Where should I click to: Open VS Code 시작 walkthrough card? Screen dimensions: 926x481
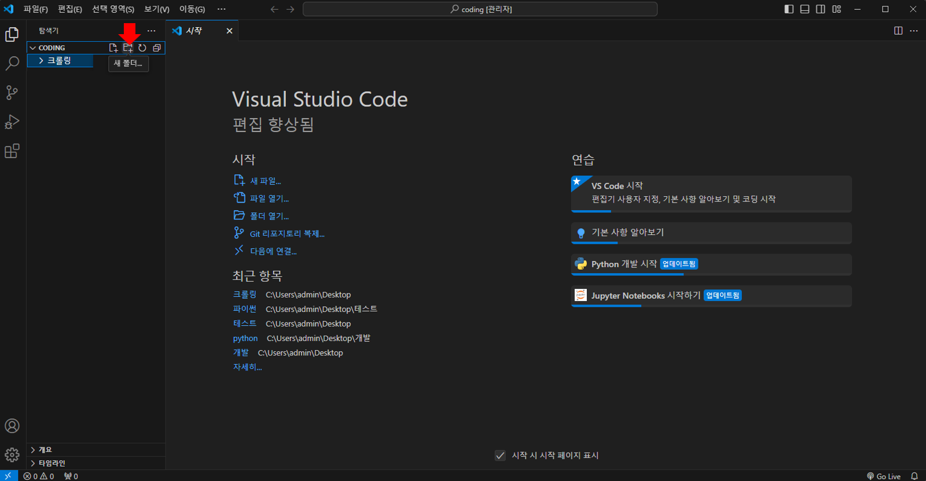point(711,194)
